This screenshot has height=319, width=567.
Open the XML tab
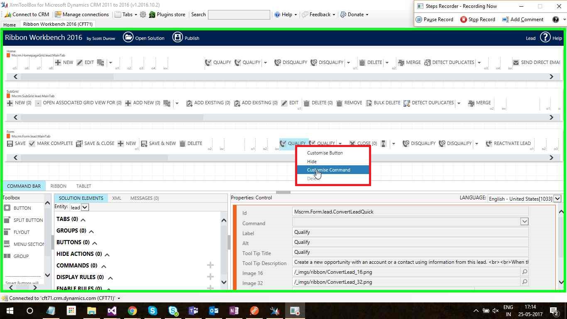point(117,198)
